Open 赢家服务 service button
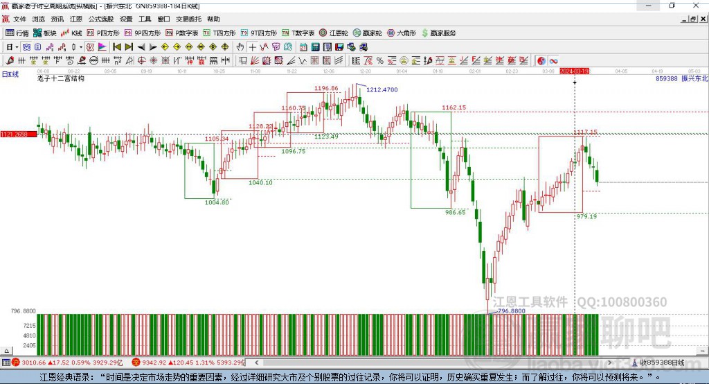This screenshot has width=709, height=384. pyautogui.click(x=439, y=33)
